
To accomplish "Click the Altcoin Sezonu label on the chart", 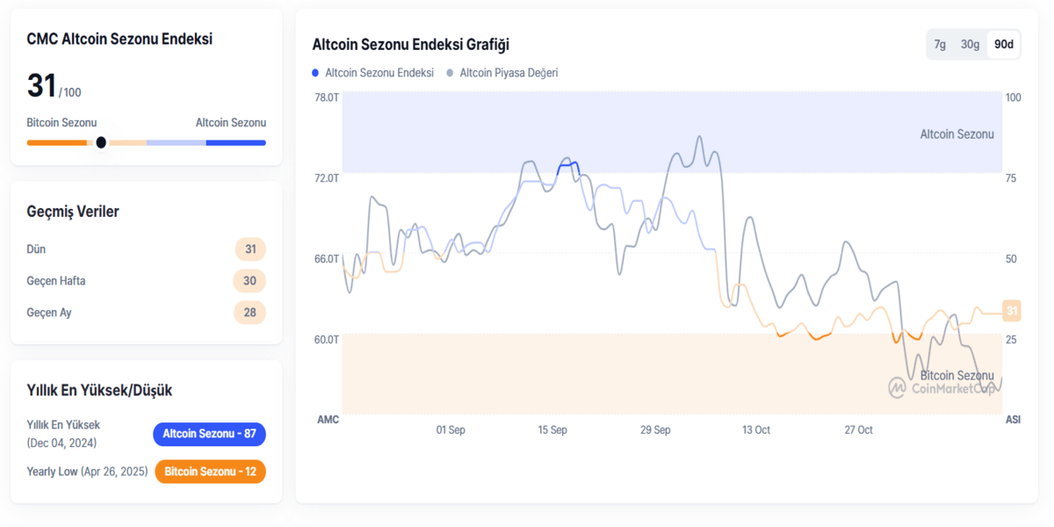I will point(957,134).
